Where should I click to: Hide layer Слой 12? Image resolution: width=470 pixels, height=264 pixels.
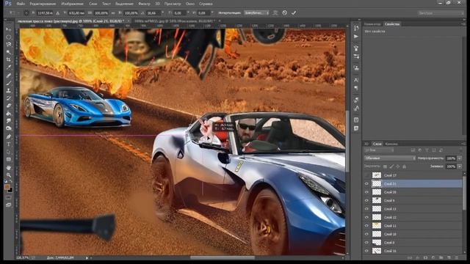366,217
